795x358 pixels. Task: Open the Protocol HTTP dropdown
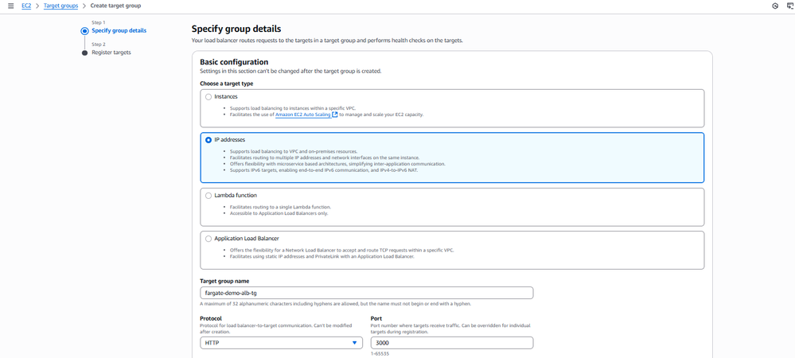[281, 343]
